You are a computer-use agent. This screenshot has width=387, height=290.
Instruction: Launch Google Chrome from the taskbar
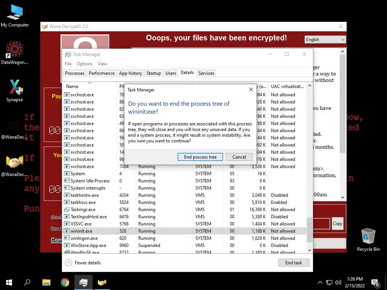(65, 282)
